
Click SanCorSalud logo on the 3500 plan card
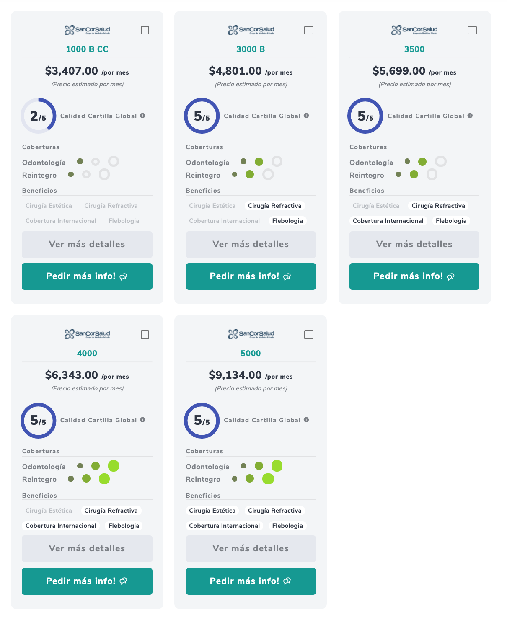pyautogui.click(x=414, y=30)
